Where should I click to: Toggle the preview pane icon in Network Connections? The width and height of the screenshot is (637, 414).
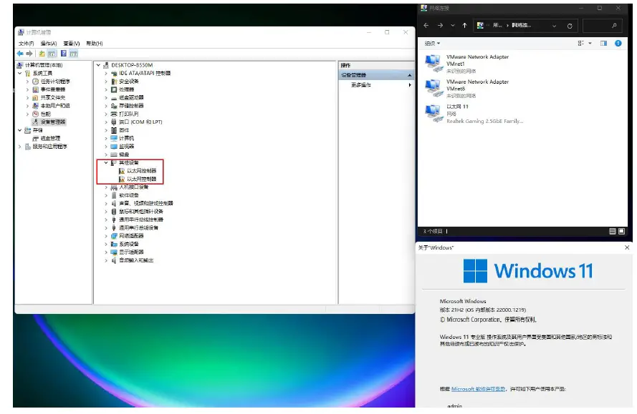point(603,44)
